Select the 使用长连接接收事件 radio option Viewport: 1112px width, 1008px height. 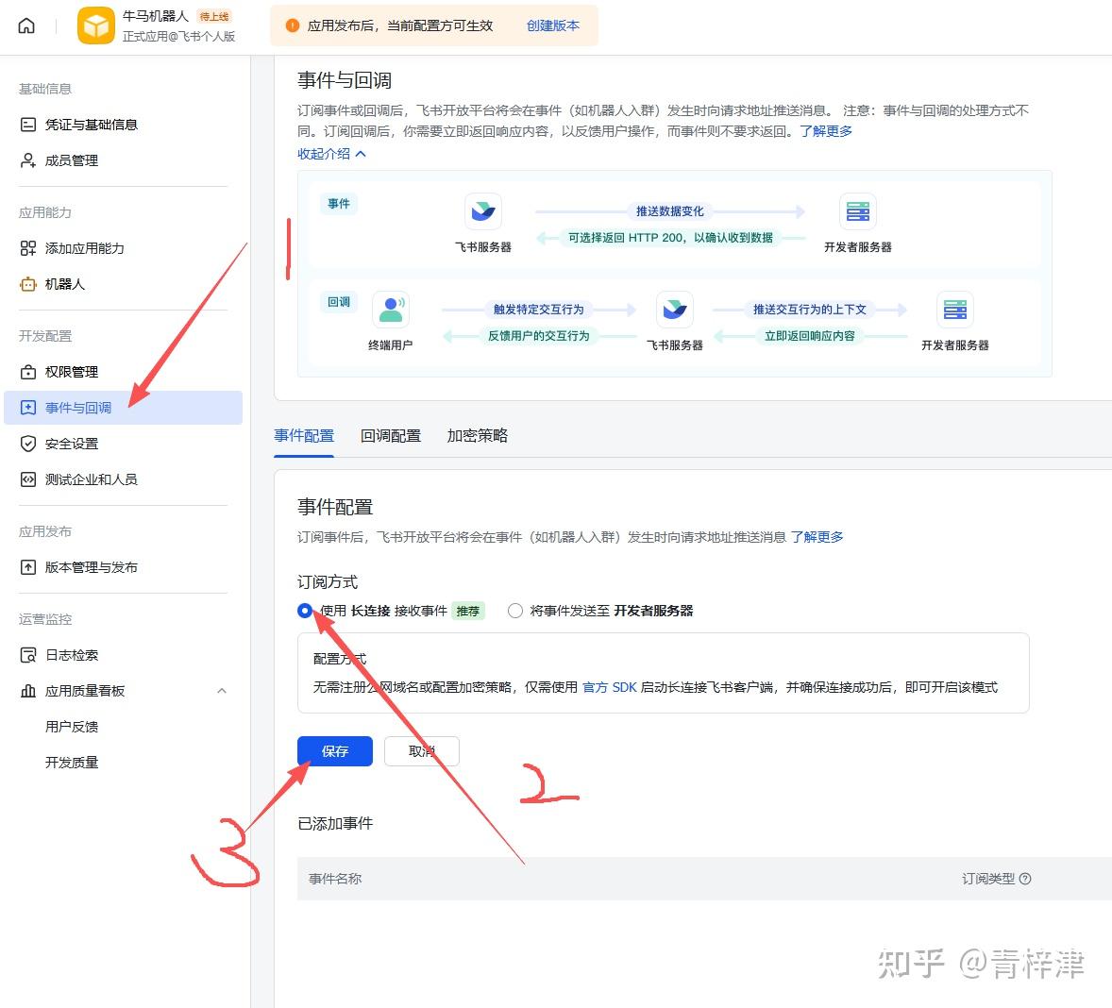pos(305,611)
